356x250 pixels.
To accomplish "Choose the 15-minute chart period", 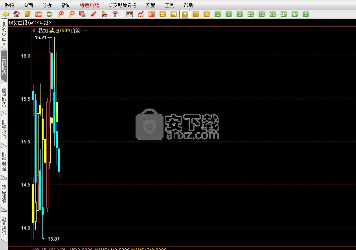I will [x=251, y=14].
